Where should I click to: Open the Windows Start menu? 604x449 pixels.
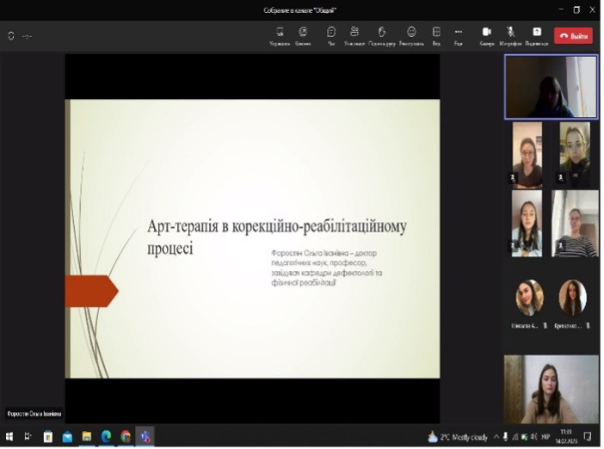coord(9,436)
